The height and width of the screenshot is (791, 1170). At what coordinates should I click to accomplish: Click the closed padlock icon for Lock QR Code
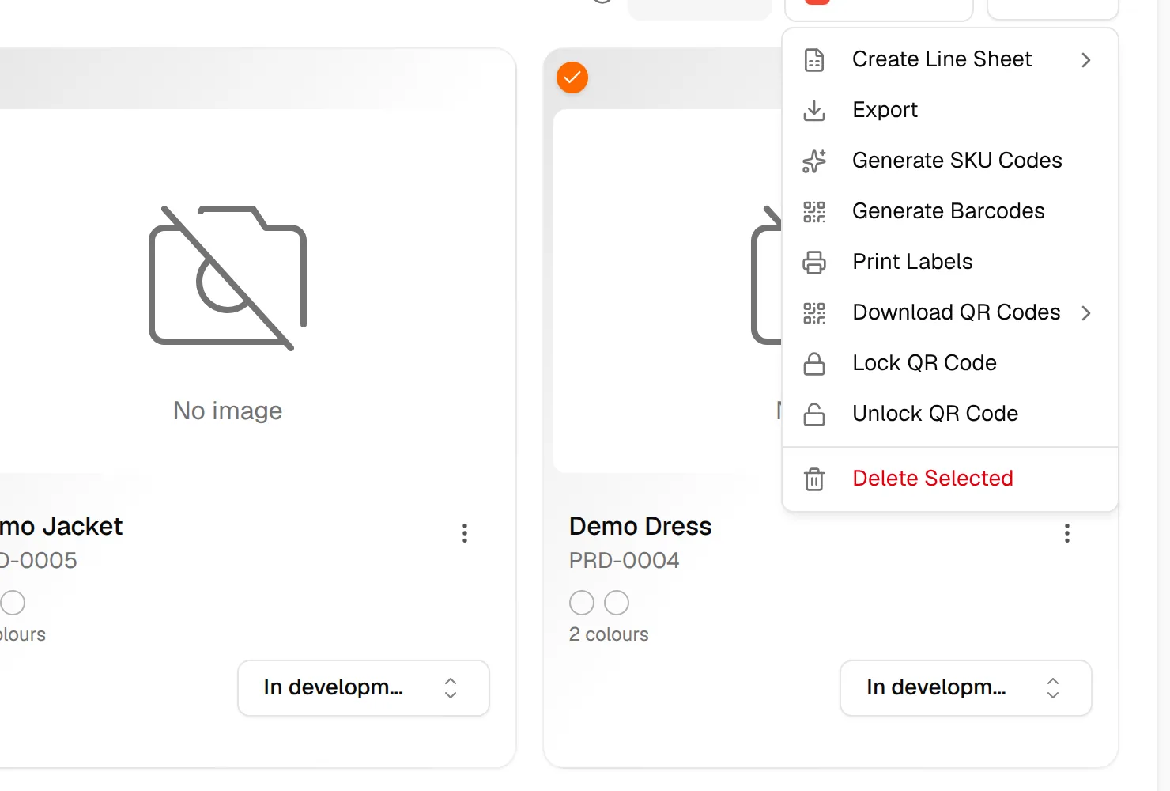pyautogui.click(x=813, y=364)
